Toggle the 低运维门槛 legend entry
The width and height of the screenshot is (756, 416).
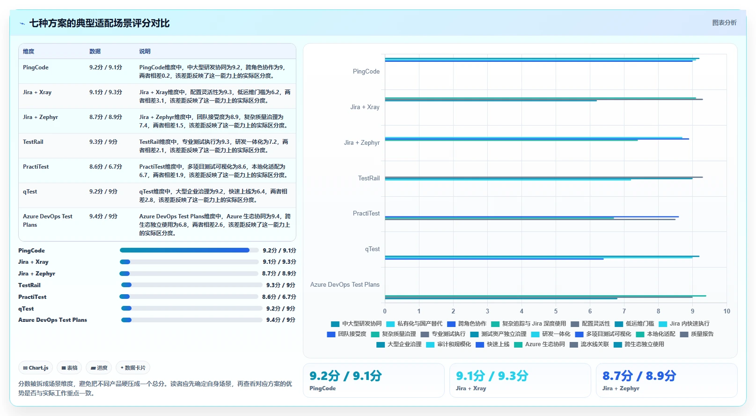point(634,324)
